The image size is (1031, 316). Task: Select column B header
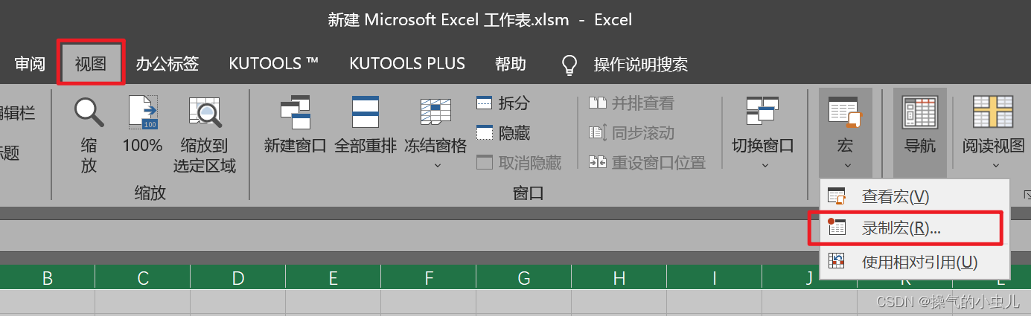click(48, 278)
